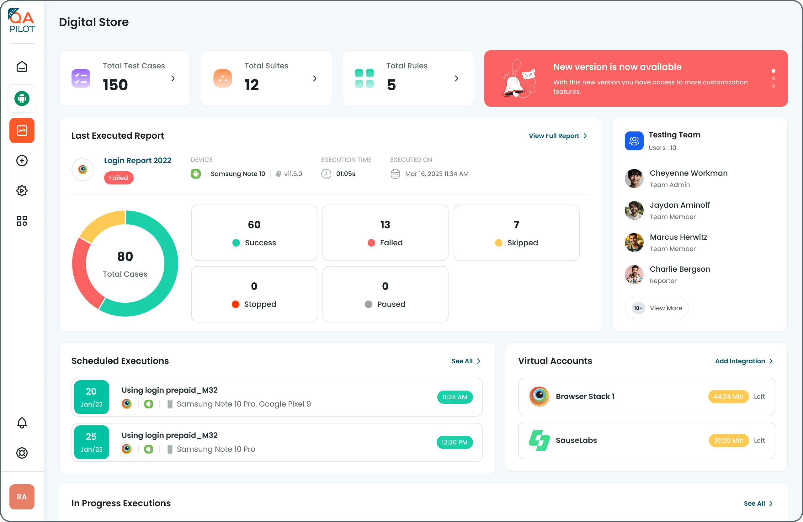Image resolution: width=803 pixels, height=522 pixels.
Task: Open the home icon in sidebar
Action: click(22, 67)
